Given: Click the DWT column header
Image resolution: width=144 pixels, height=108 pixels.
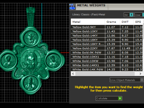Looking at the screenshot, I should [x=127, y=22].
